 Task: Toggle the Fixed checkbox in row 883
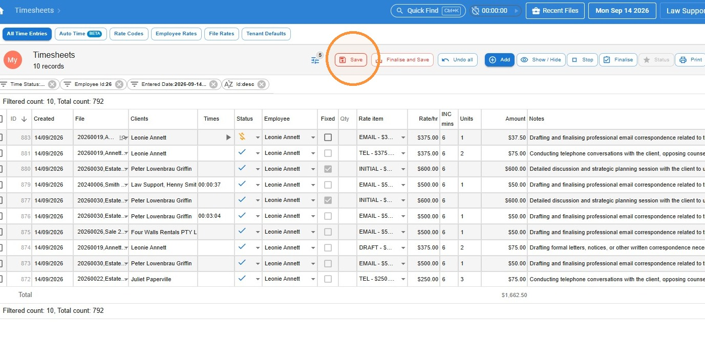click(328, 138)
